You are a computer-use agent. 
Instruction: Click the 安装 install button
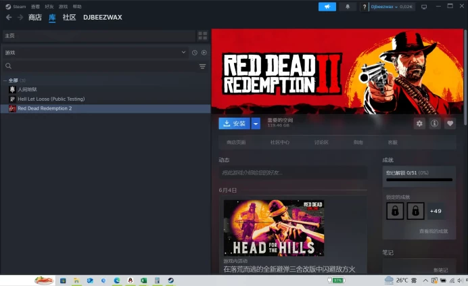click(x=234, y=123)
